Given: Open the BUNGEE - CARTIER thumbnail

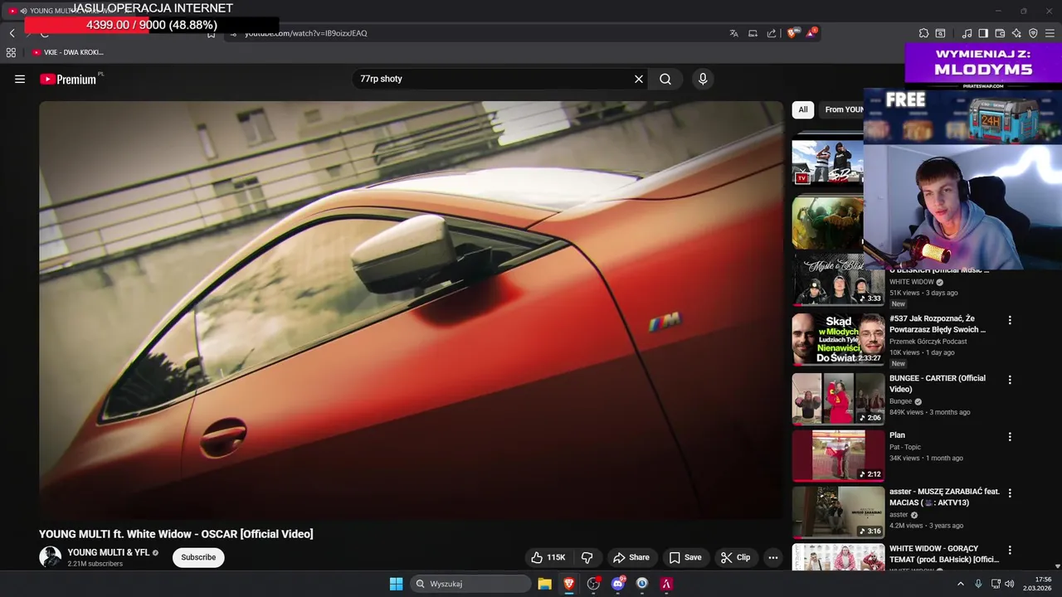Looking at the screenshot, I should tap(838, 399).
